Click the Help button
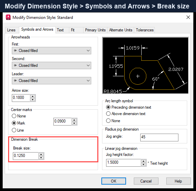The width and height of the screenshot is (196, 191). tap(178, 181)
